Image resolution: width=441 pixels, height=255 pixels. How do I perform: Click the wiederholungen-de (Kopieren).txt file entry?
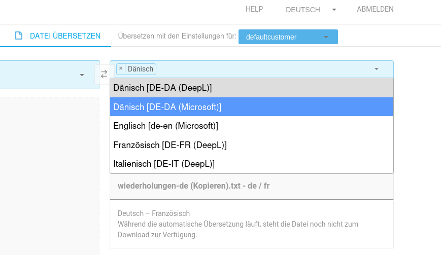(x=194, y=186)
